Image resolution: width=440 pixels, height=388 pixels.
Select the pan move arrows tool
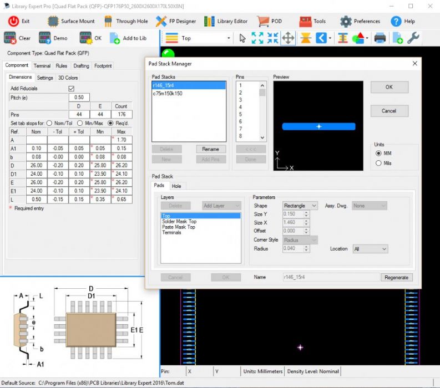[288, 38]
